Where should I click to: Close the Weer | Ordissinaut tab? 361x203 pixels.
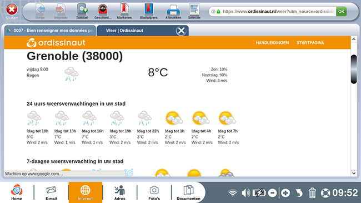pyautogui.click(x=181, y=31)
